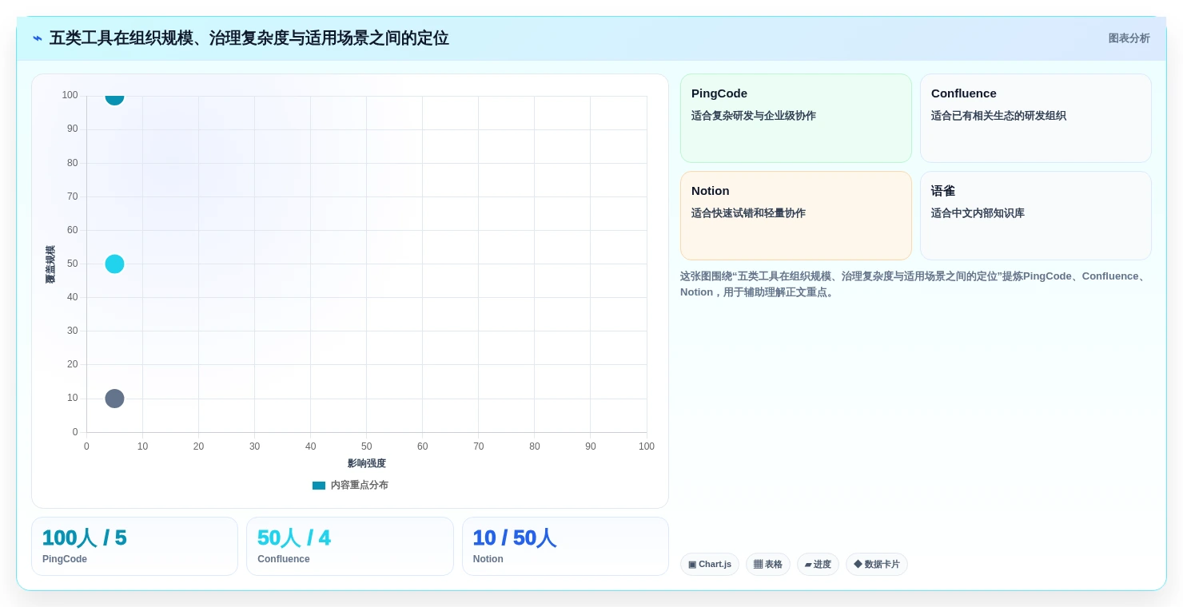1183x607 pixels.
Task: Select the gray bubble at value 10
Action: (114, 399)
